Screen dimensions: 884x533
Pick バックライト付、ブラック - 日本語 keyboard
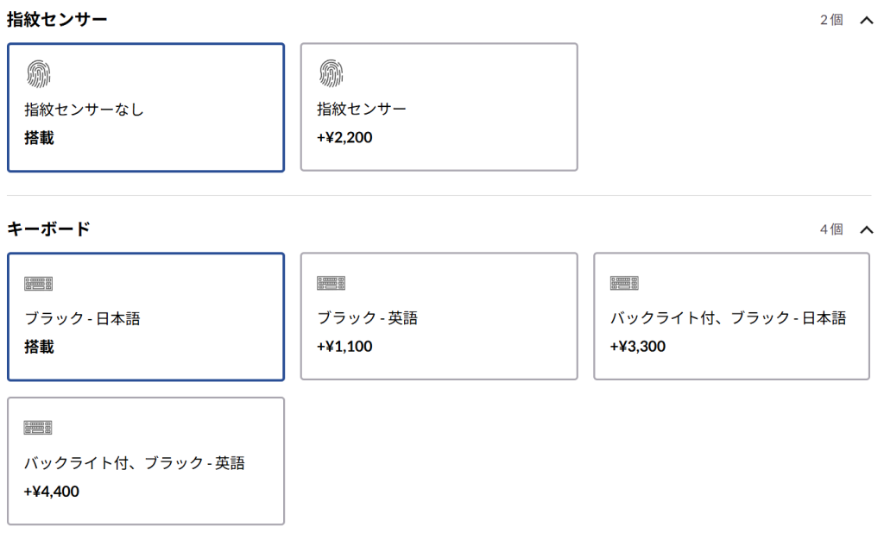(x=732, y=316)
